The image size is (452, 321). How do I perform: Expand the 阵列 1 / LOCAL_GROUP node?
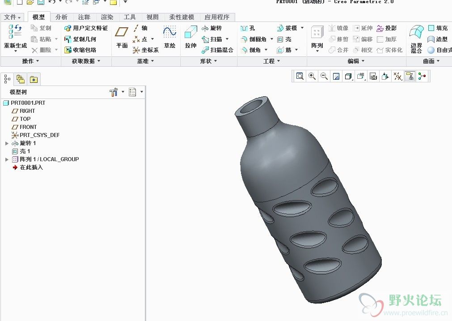(7, 159)
